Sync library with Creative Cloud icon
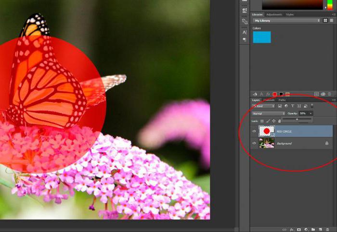The image size is (337, 232). coord(323,94)
